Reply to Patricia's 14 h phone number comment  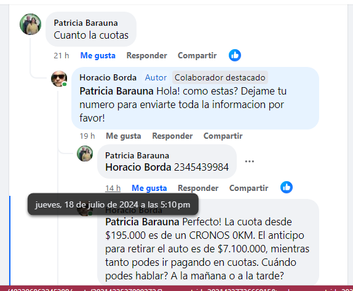point(198,188)
